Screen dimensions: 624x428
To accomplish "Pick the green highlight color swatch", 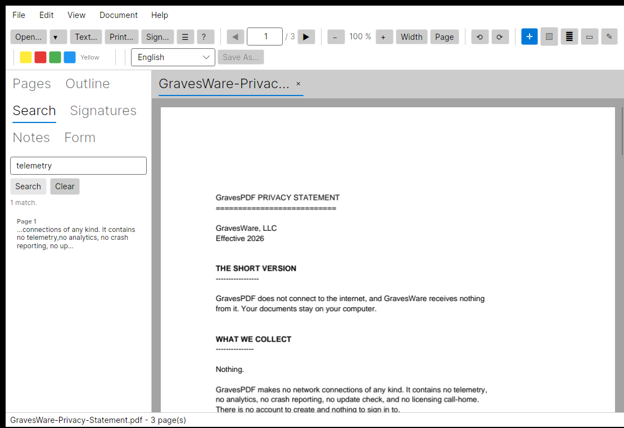I will point(55,57).
